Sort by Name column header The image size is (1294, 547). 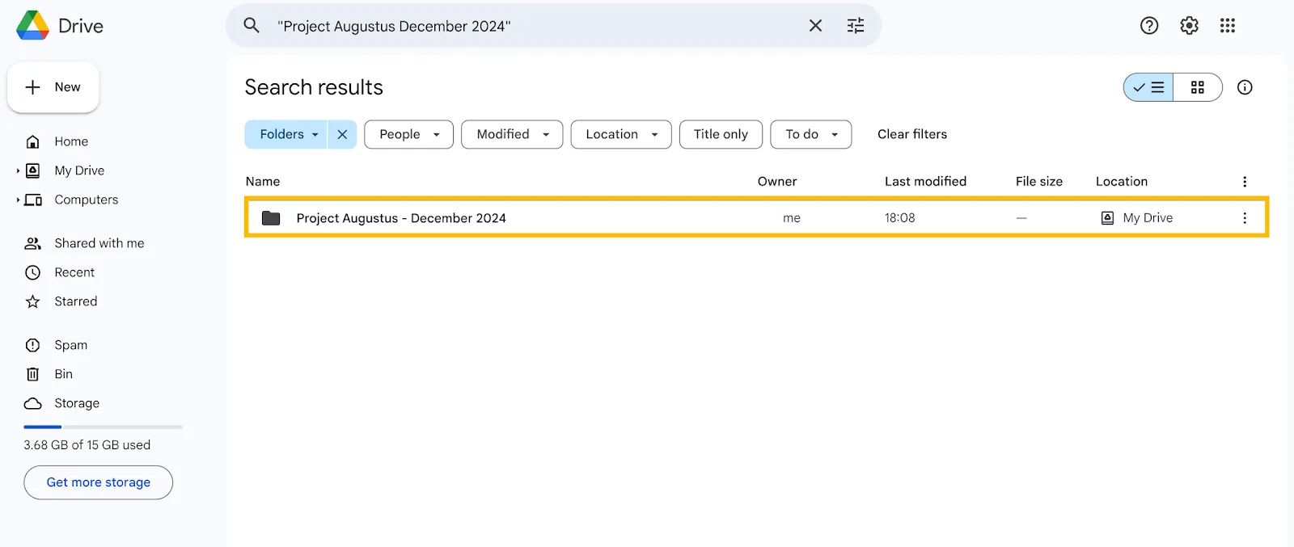pos(263,182)
